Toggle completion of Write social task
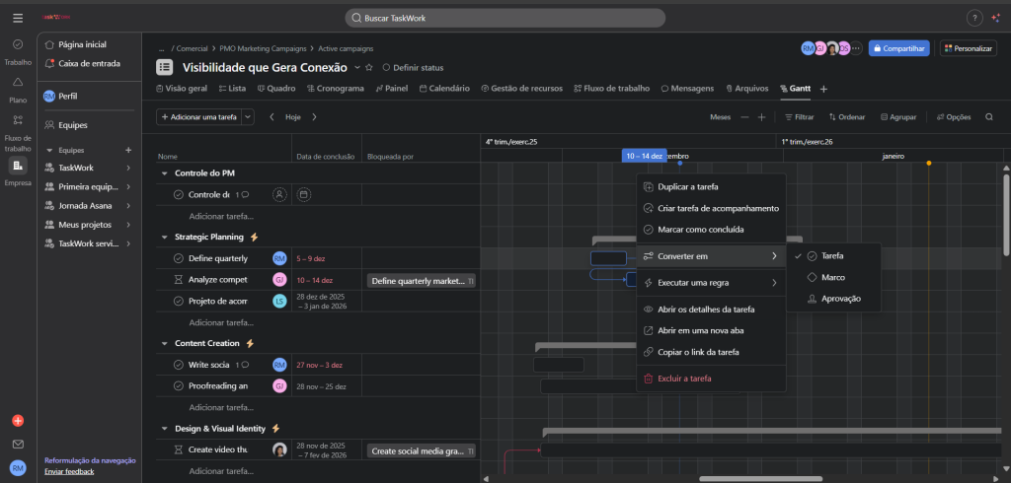This screenshot has height=483, width=1011. 179,365
